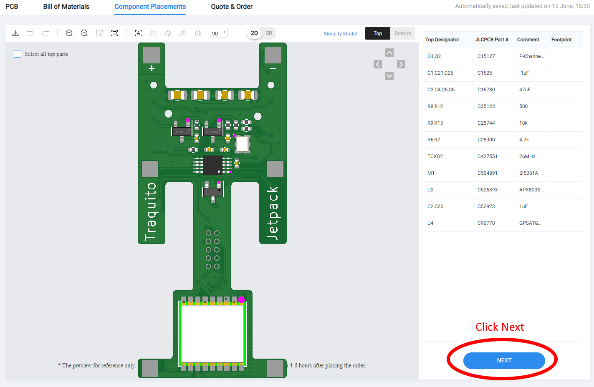The height and width of the screenshot is (387, 594).
Task: Open the Bill of Materials tab
Action: pyautogui.click(x=66, y=7)
